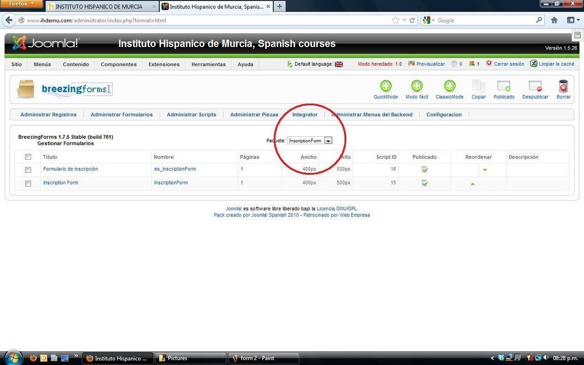Open the Formulario de inscripción form title
The height and width of the screenshot is (365, 584).
pyautogui.click(x=71, y=169)
